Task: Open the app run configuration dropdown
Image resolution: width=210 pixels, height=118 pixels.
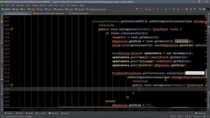Action: pyautogui.click(x=149, y=9)
